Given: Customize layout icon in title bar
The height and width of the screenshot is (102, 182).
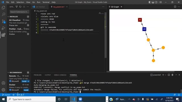Looking at the screenshot, I should (x=160, y=2).
